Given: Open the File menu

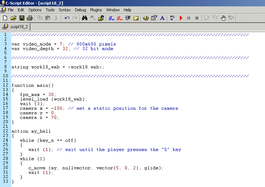Looking at the screenshot, I should [x=11, y=10].
